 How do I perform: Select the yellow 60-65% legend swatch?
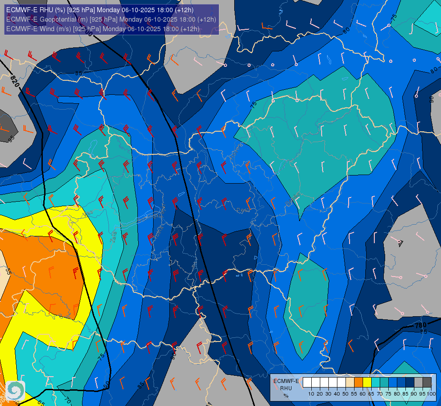pyautogui.click(x=367, y=383)
